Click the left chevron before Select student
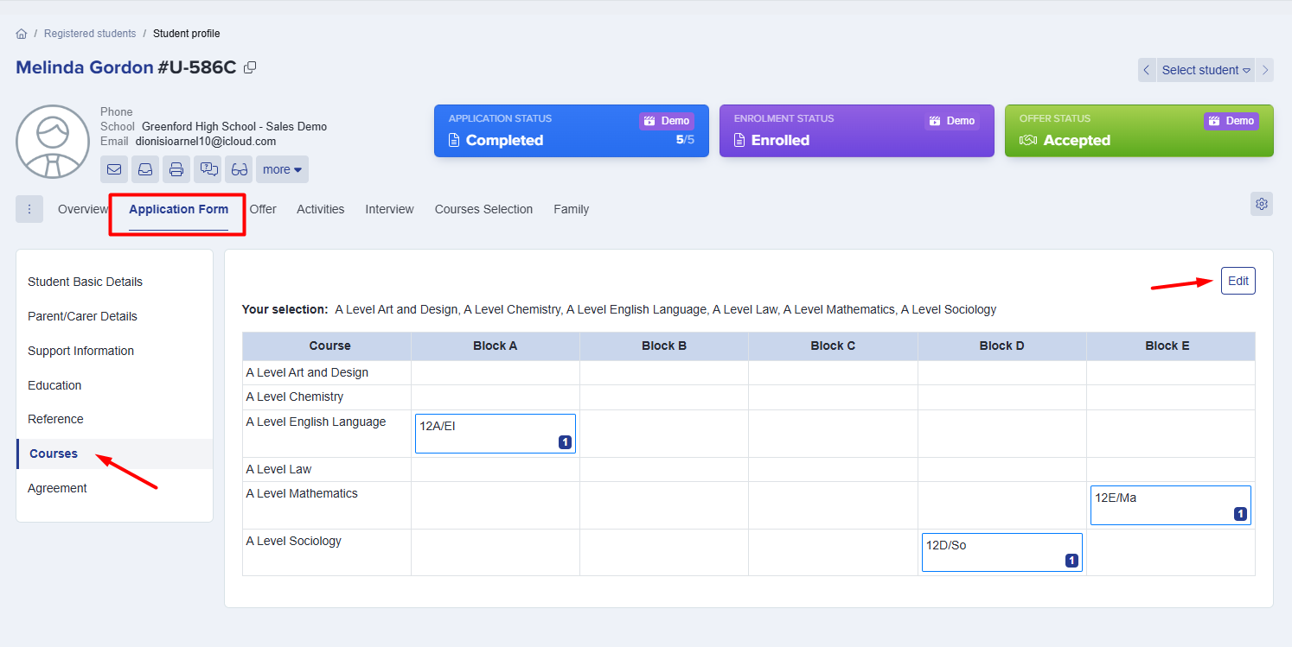1292x647 pixels. tap(1147, 70)
